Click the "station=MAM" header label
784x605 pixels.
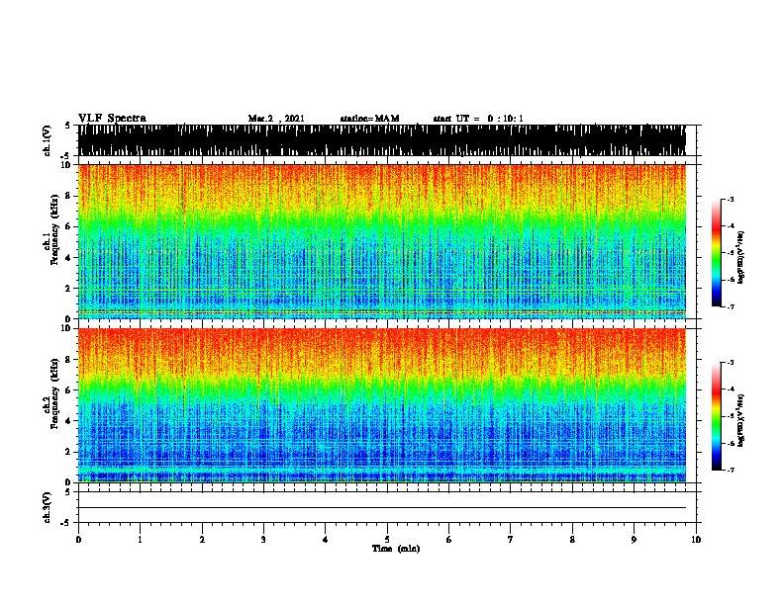coord(369,119)
